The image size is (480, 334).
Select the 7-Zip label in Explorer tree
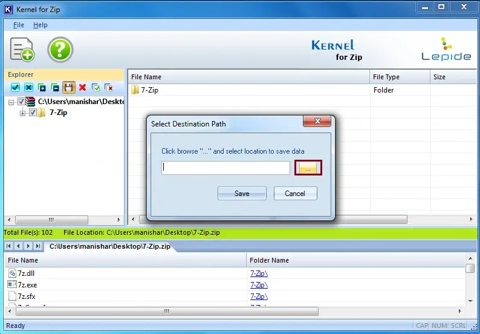click(58, 113)
